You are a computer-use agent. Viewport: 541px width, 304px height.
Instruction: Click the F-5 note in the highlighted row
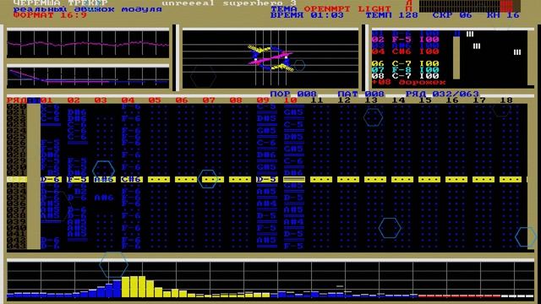[78, 179]
